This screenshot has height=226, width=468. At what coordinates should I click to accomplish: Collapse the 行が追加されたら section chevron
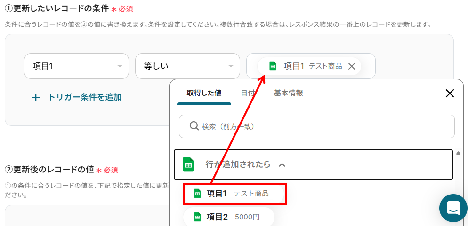click(x=282, y=164)
